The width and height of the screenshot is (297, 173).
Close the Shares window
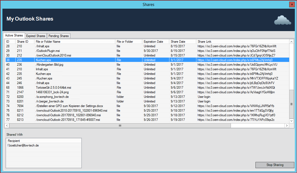(x=292, y=4)
